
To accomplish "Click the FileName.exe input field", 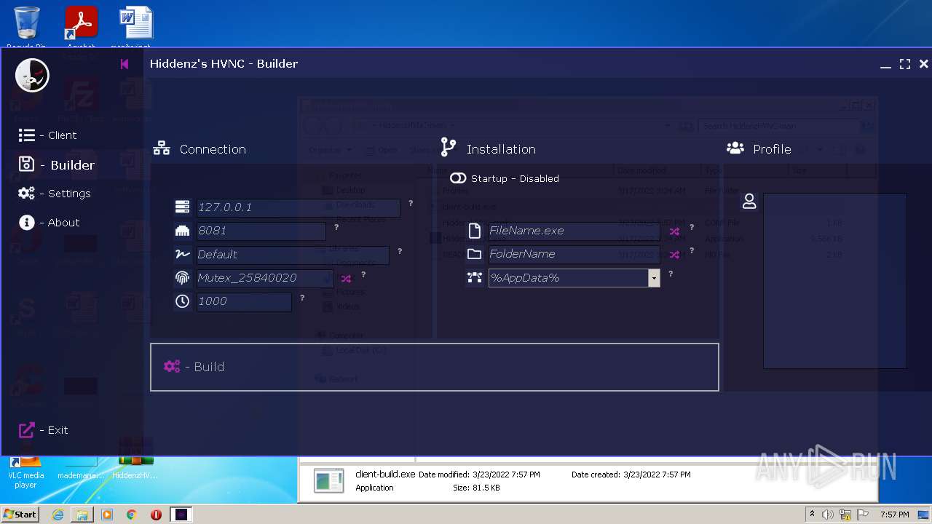I will pos(574,231).
